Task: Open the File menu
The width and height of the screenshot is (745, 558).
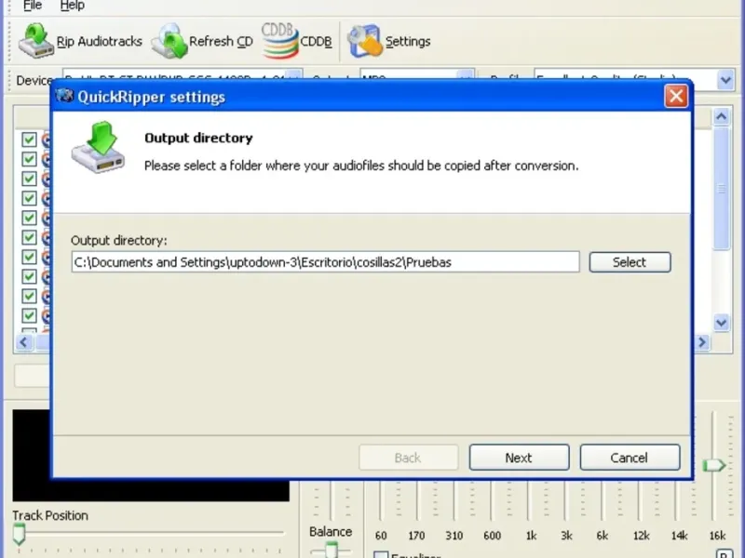Action: 33,6
